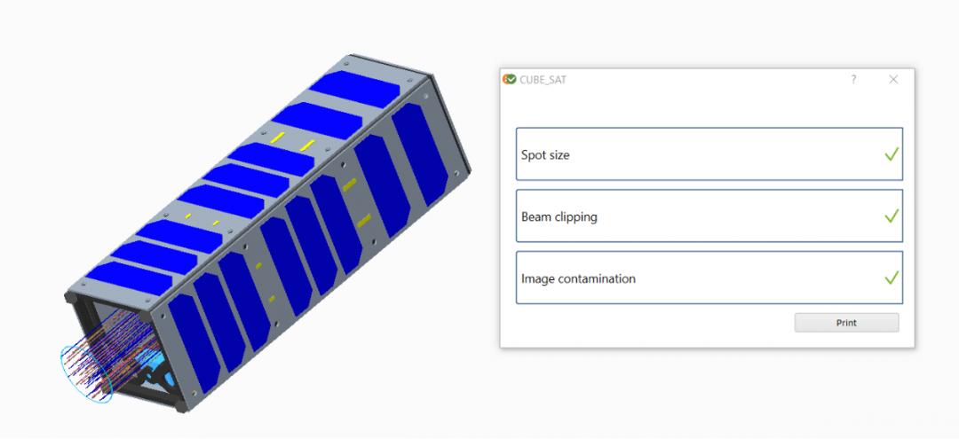The width and height of the screenshot is (959, 439).
Task: Click the CUBE_SAT dialog app icon
Action: click(x=510, y=79)
